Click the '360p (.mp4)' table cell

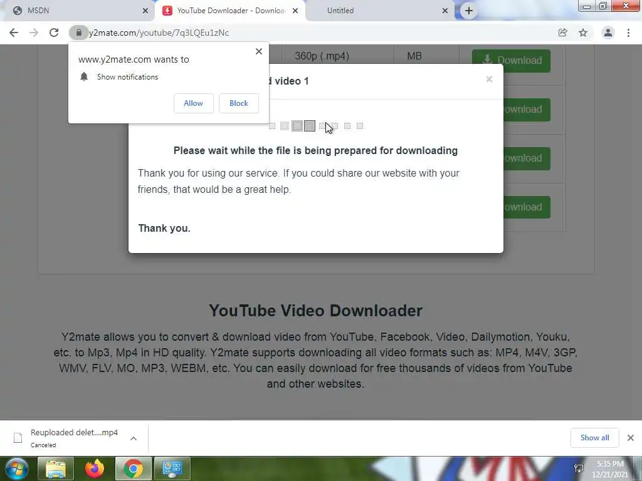coord(322,56)
